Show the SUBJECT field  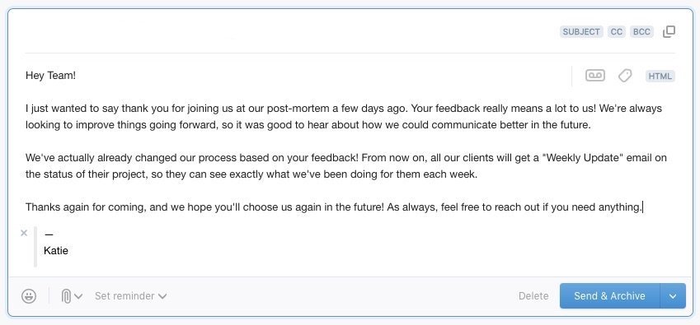pyautogui.click(x=581, y=31)
